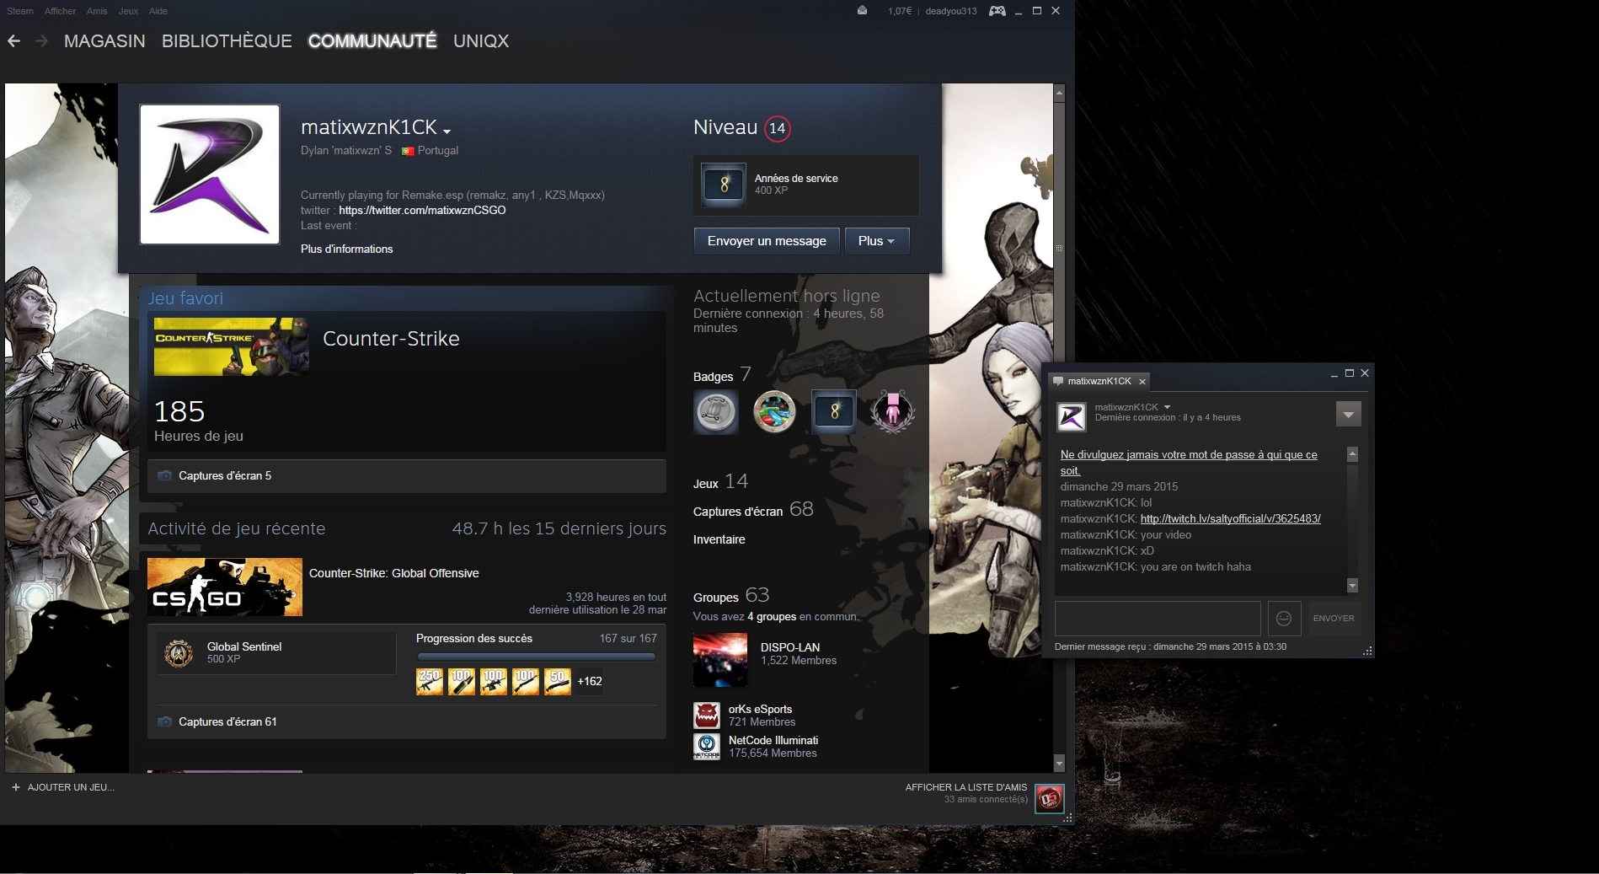Open the Années de service badge icon

coord(724,185)
